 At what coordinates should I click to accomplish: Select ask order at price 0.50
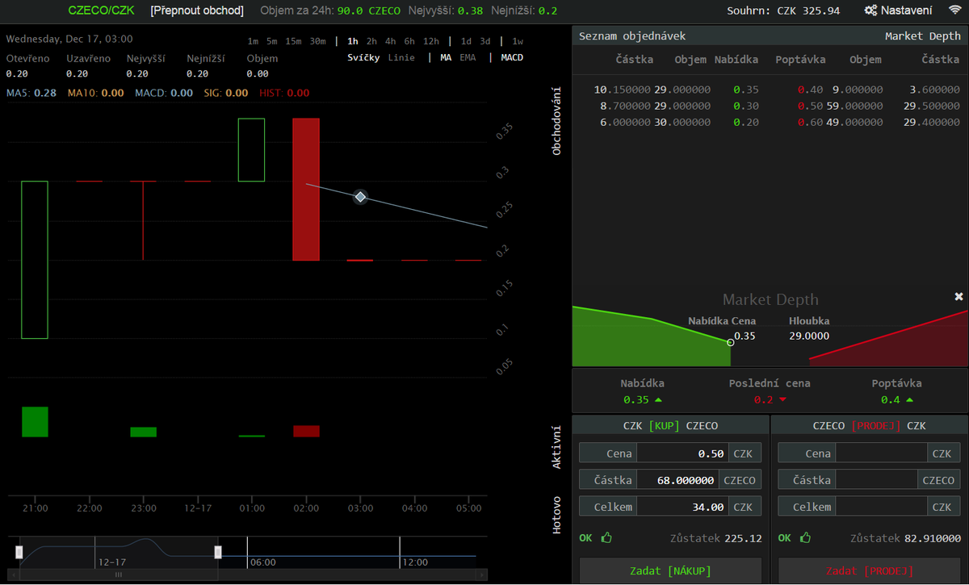[x=810, y=106]
